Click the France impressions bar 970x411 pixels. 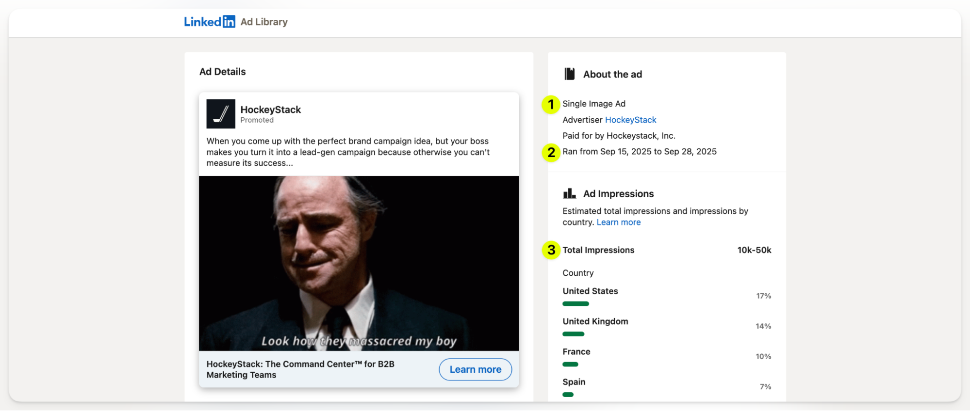(x=570, y=364)
